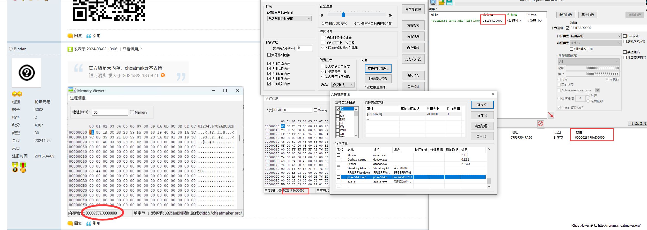Expand the 自动判断寻址长度 dropdown
The height and width of the screenshot is (230, 647).
[x=289, y=19]
